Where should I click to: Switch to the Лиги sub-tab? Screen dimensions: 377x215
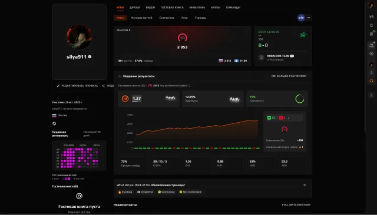[x=184, y=18]
